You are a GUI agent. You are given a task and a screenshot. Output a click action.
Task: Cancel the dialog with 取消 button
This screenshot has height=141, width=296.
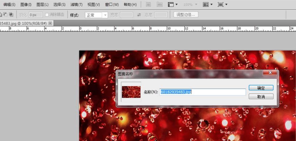point(261,97)
